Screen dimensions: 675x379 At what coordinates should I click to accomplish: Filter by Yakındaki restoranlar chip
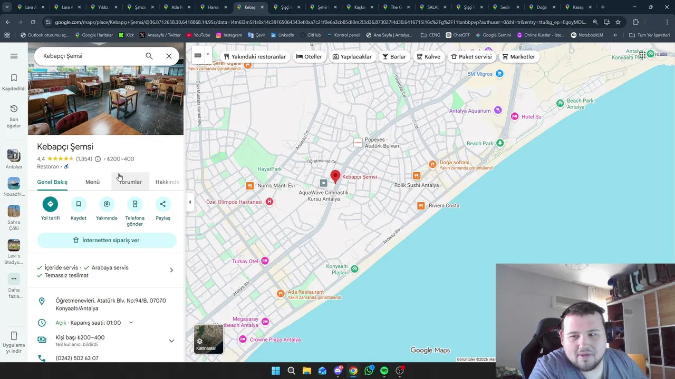pos(254,56)
